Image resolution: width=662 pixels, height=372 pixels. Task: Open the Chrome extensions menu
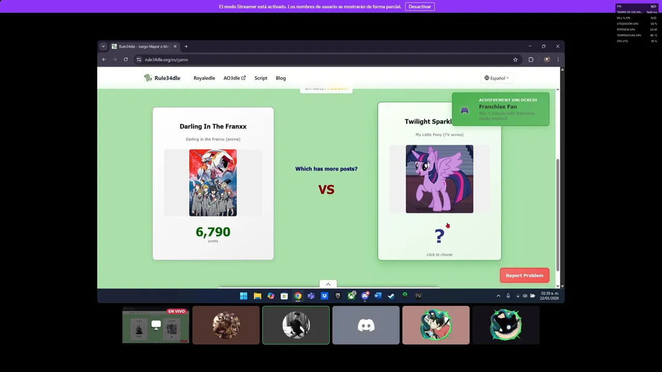click(531, 59)
